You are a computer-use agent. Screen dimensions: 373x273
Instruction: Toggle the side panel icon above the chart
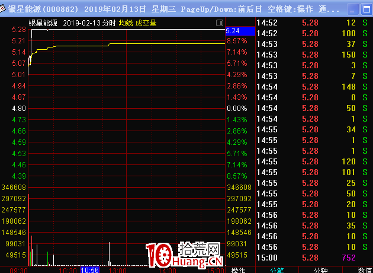(x=219, y=23)
